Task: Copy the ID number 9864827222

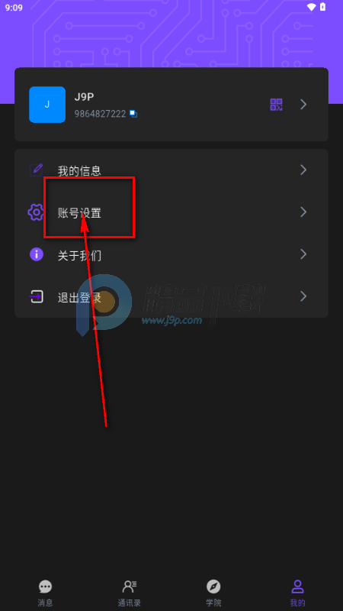Action: pos(133,114)
